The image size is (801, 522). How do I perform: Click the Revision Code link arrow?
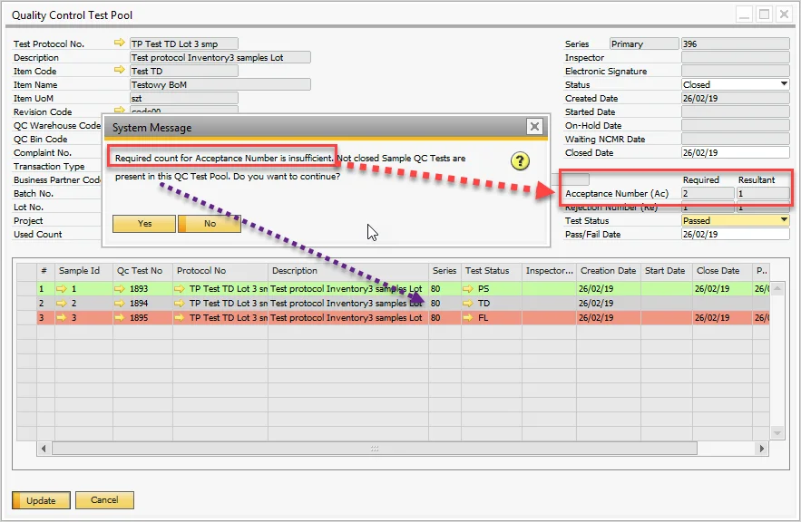[x=119, y=110]
